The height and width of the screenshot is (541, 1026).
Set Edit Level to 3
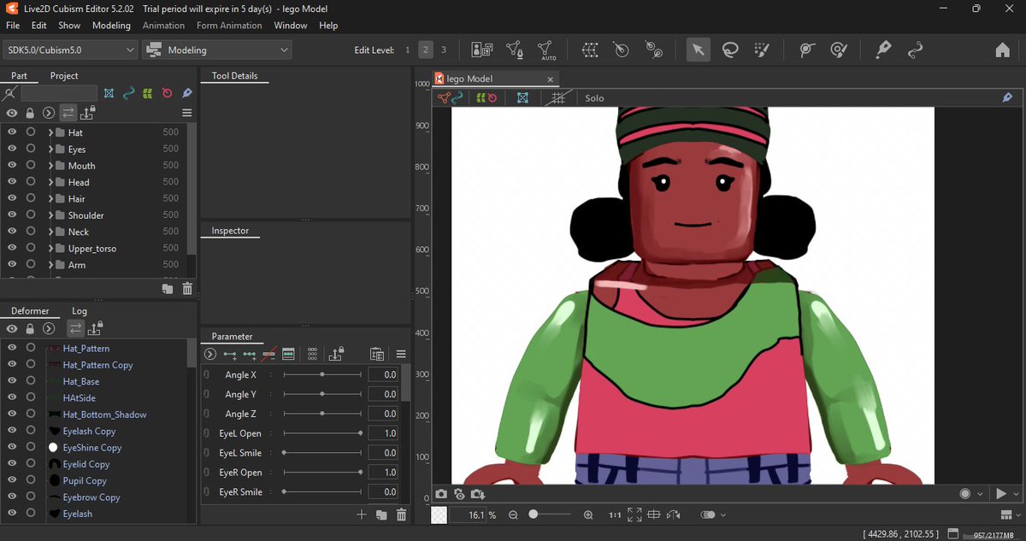point(444,50)
